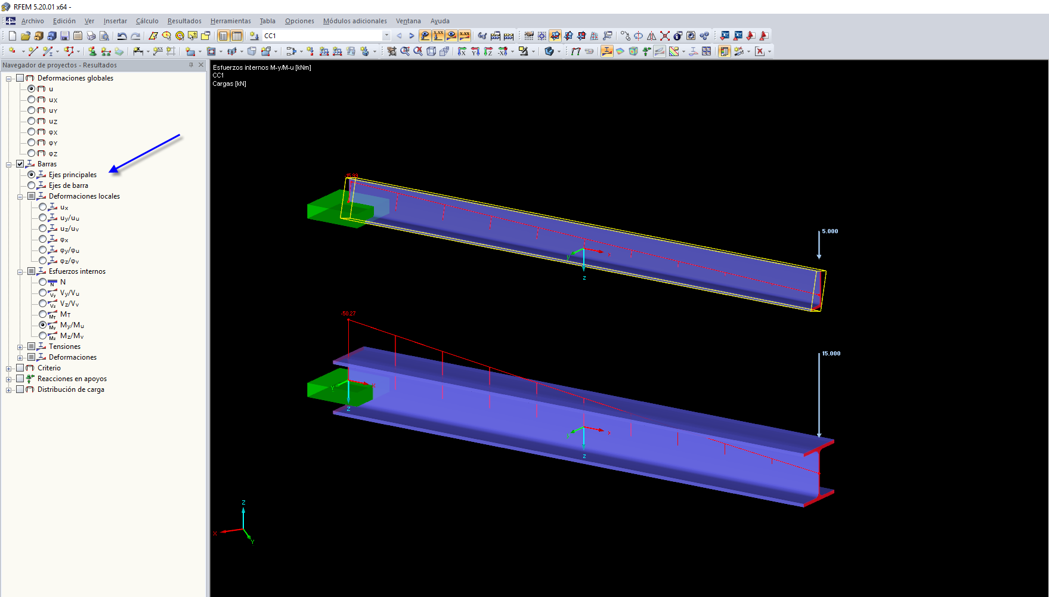
Task: Select the Mz/Mv tree item label
Action: [x=72, y=336]
